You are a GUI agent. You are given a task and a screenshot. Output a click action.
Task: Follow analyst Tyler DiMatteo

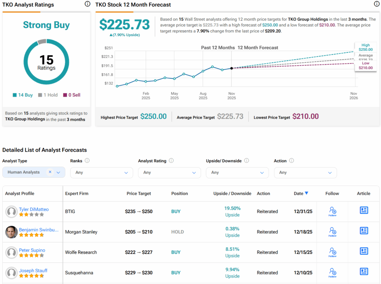(x=332, y=211)
